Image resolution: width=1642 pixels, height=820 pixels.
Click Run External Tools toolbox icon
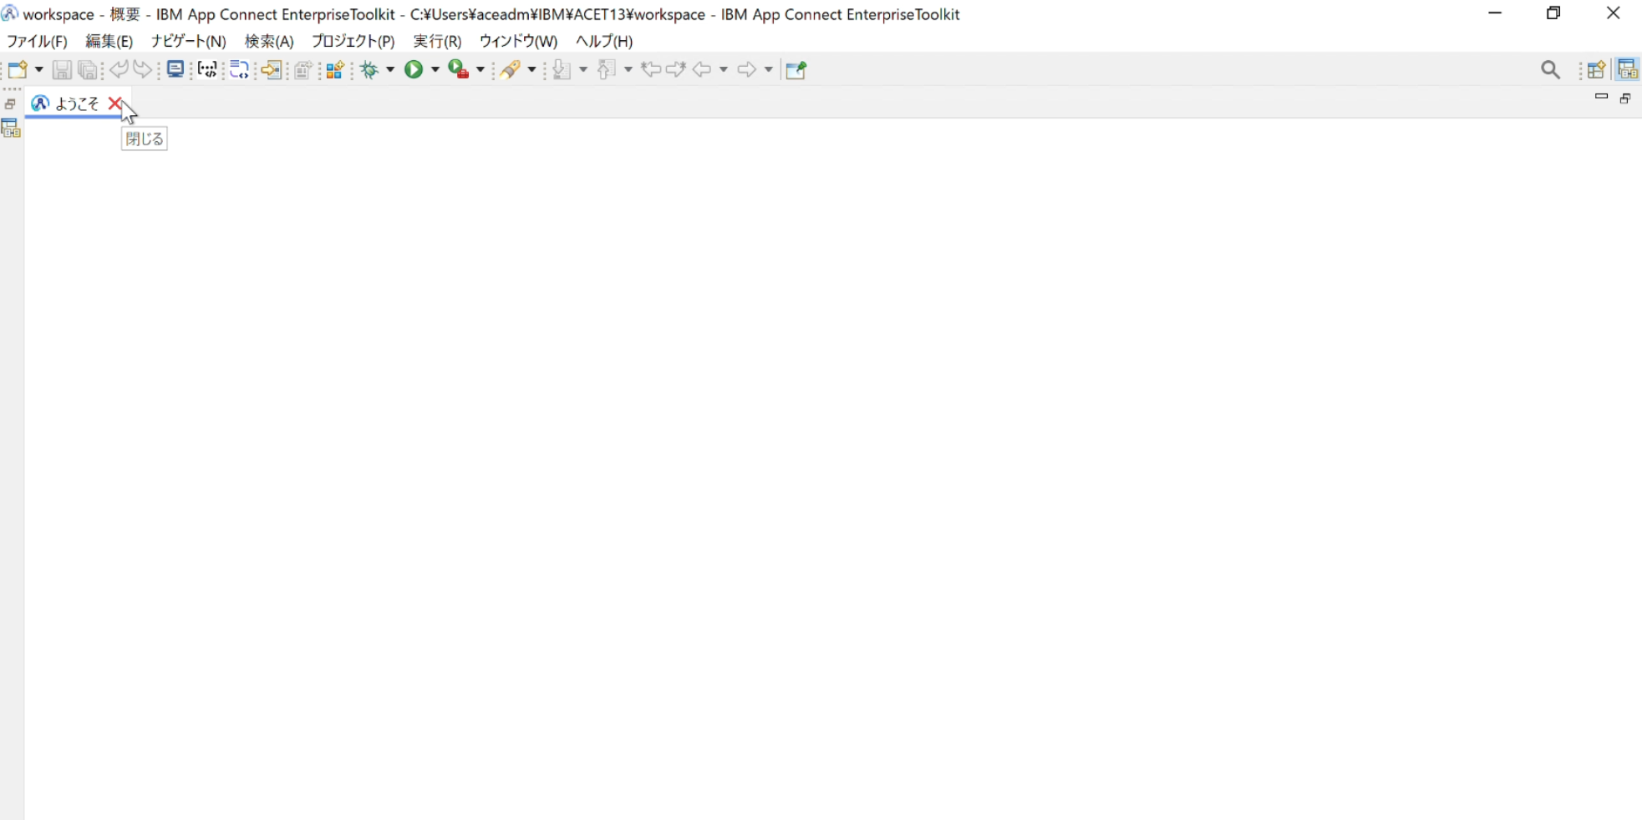[x=458, y=69]
